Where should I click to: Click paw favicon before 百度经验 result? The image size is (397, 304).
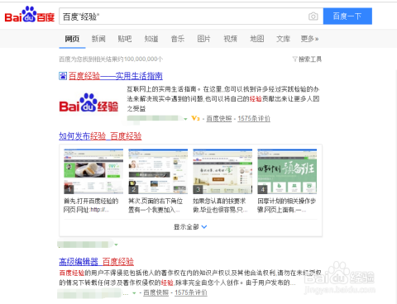point(63,76)
